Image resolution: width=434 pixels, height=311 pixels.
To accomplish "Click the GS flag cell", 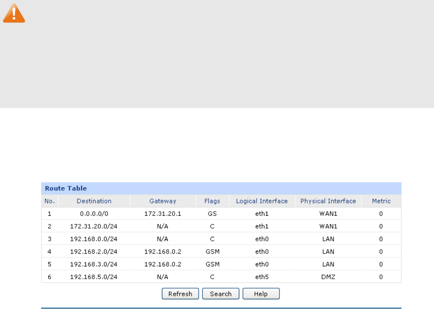I will 212,214.
